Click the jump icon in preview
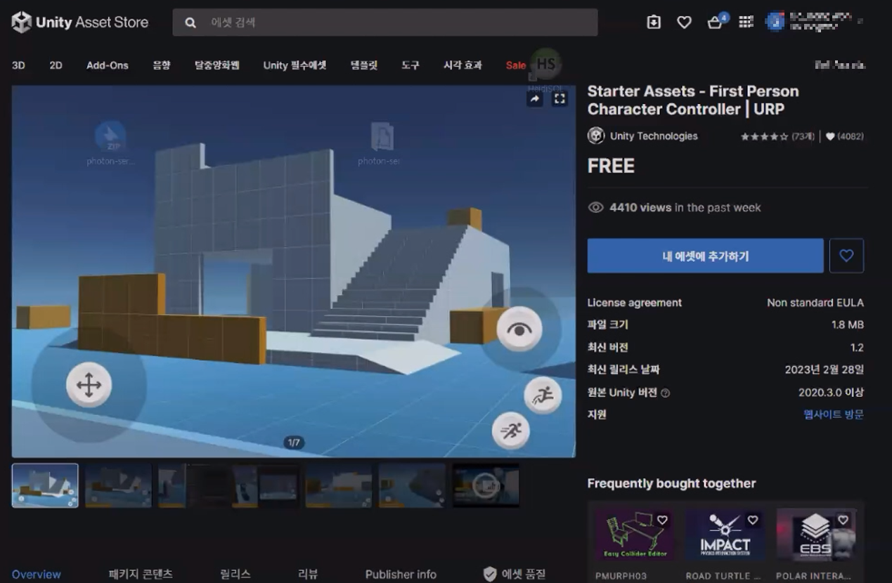 click(x=543, y=395)
